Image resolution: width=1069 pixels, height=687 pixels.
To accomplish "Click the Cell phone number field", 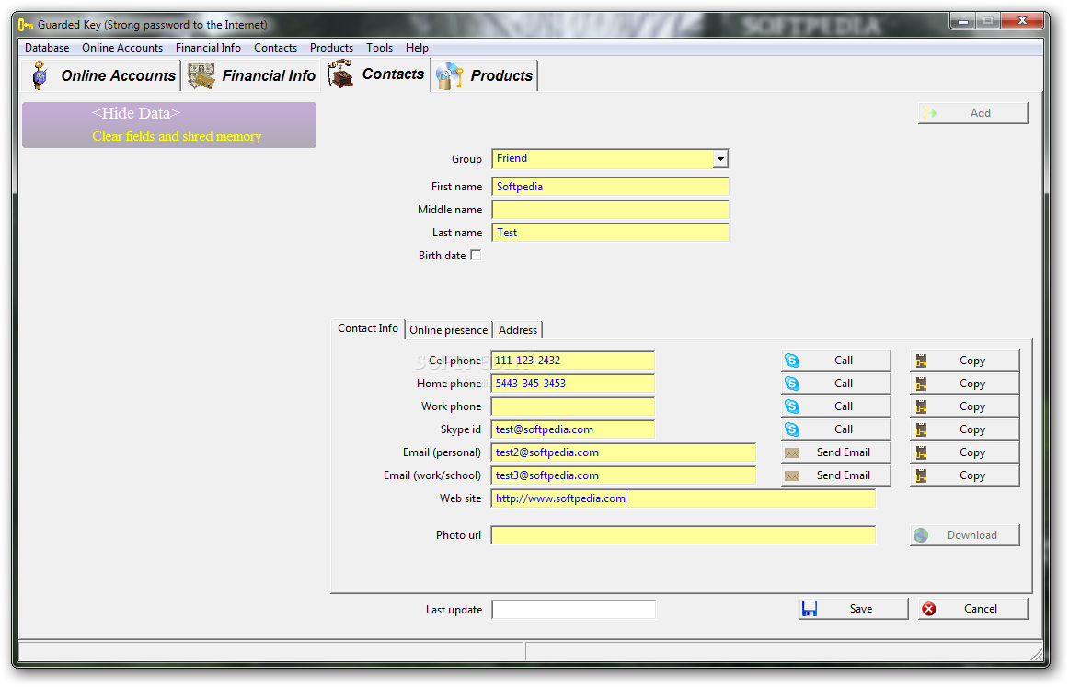I will pyautogui.click(x=572, y=361).
